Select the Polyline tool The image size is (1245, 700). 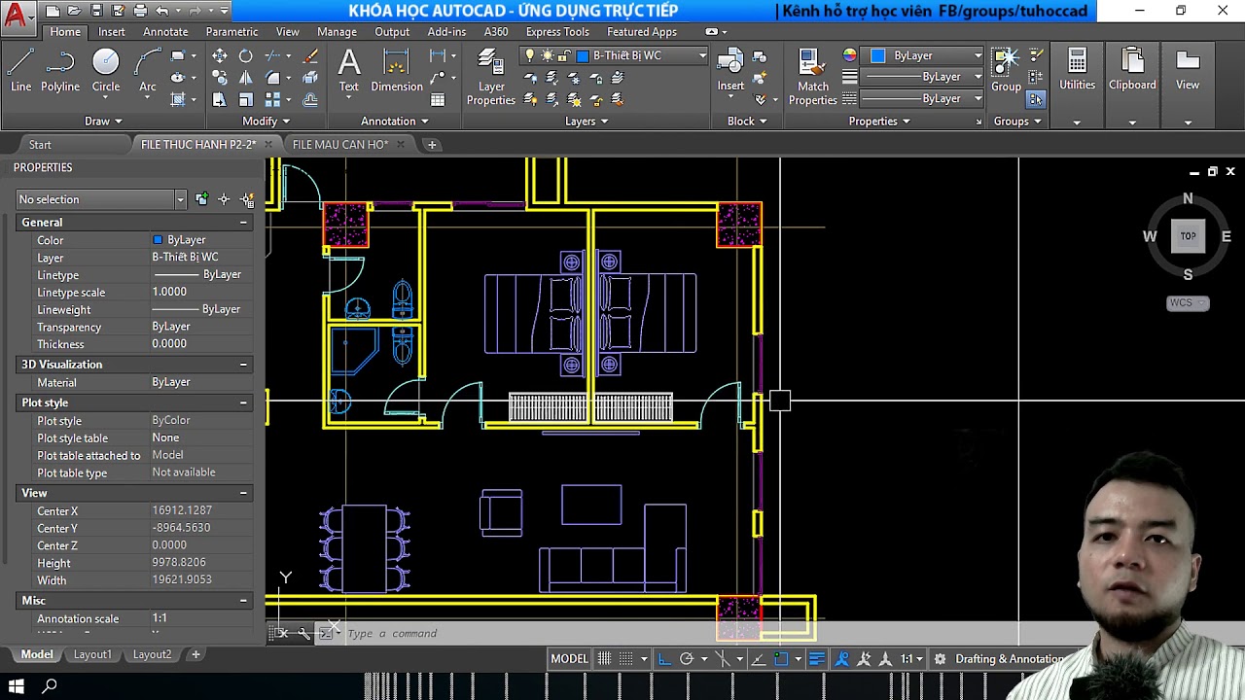click(59, 71)
